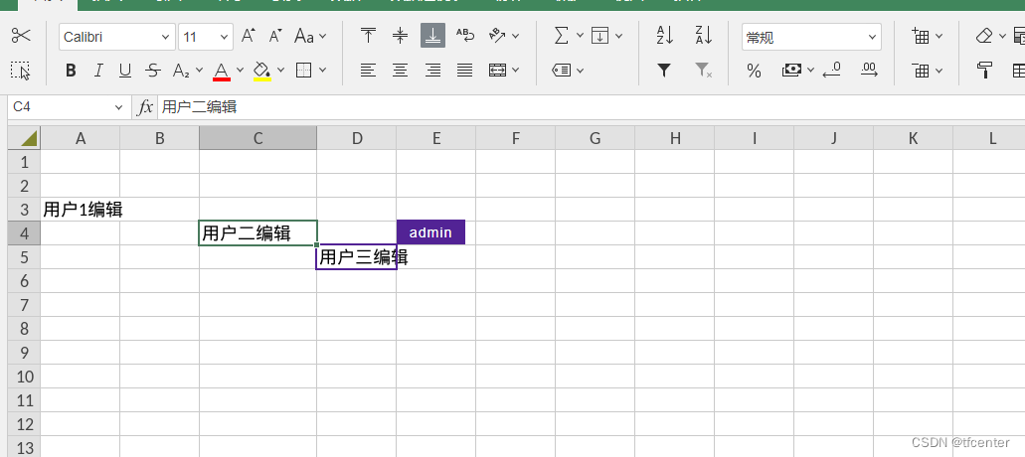Image resolution: width=1025 pixels, height=457 pixels.
Task: Click the Decrease decimal icon
Action: (x=831, y=70)
